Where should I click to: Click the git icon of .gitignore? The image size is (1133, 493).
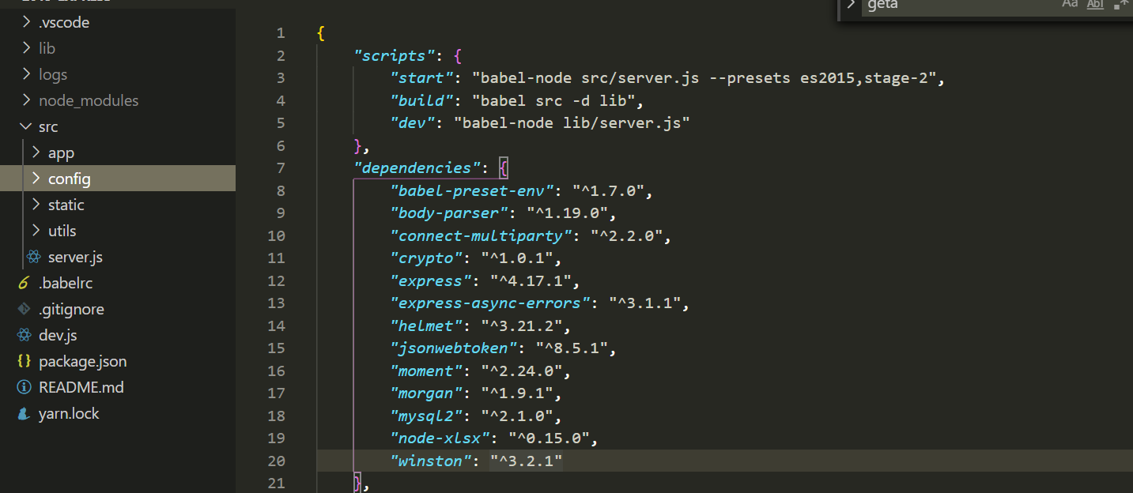tap(25, 309)
